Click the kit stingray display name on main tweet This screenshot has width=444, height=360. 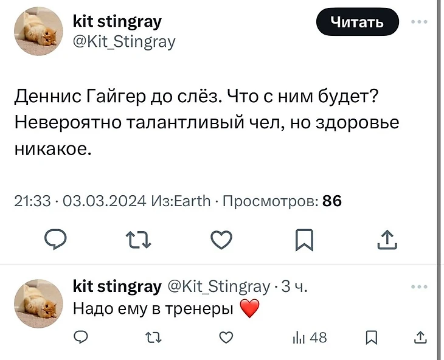click(x=117, y=22)
